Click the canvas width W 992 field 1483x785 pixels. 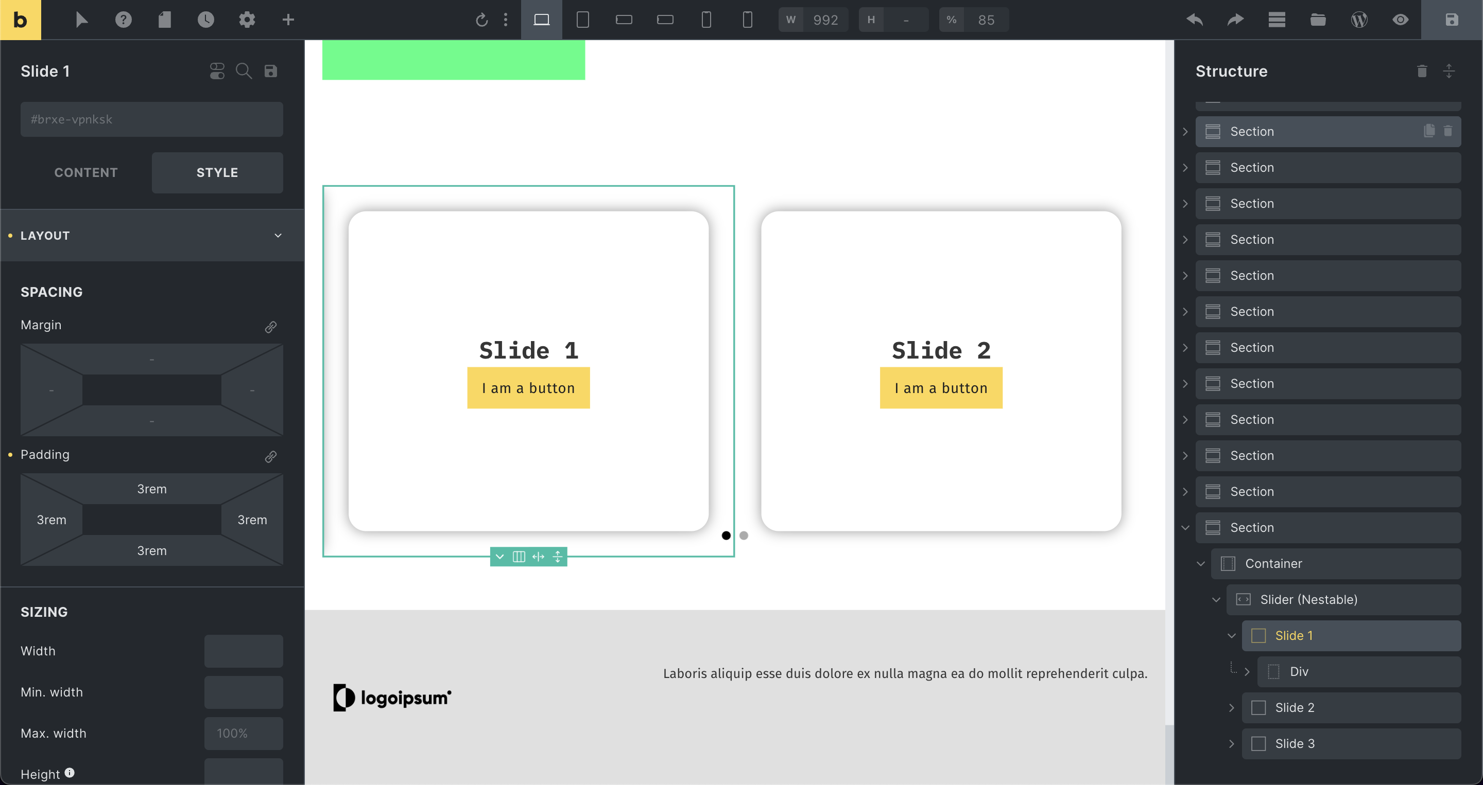[x=825, y=20]
